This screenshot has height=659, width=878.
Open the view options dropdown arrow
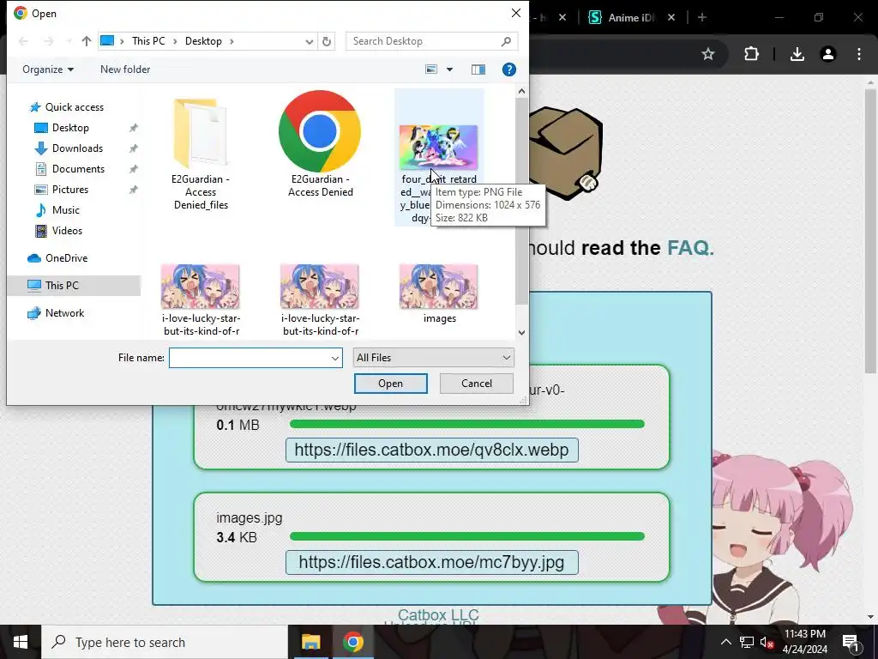pos(449,70)
